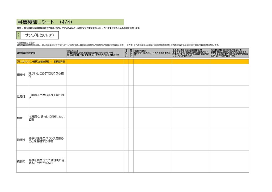The image size is (272, 192).
Task: Click the 細かいところまで気になる性格 description
Action: 47,75
